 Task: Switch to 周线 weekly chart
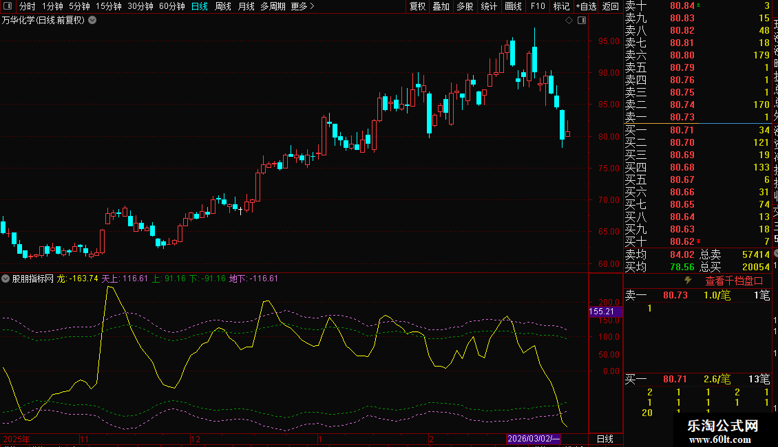[x=223, y=6]
